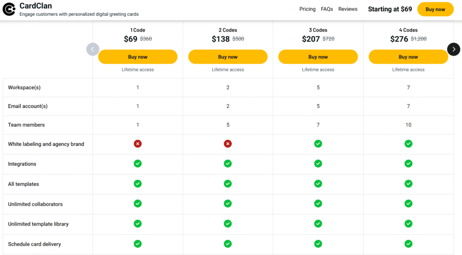Click All templates checkmark under 2 Codes
This screenshot has height=255, width=462.
coord(228,184)
